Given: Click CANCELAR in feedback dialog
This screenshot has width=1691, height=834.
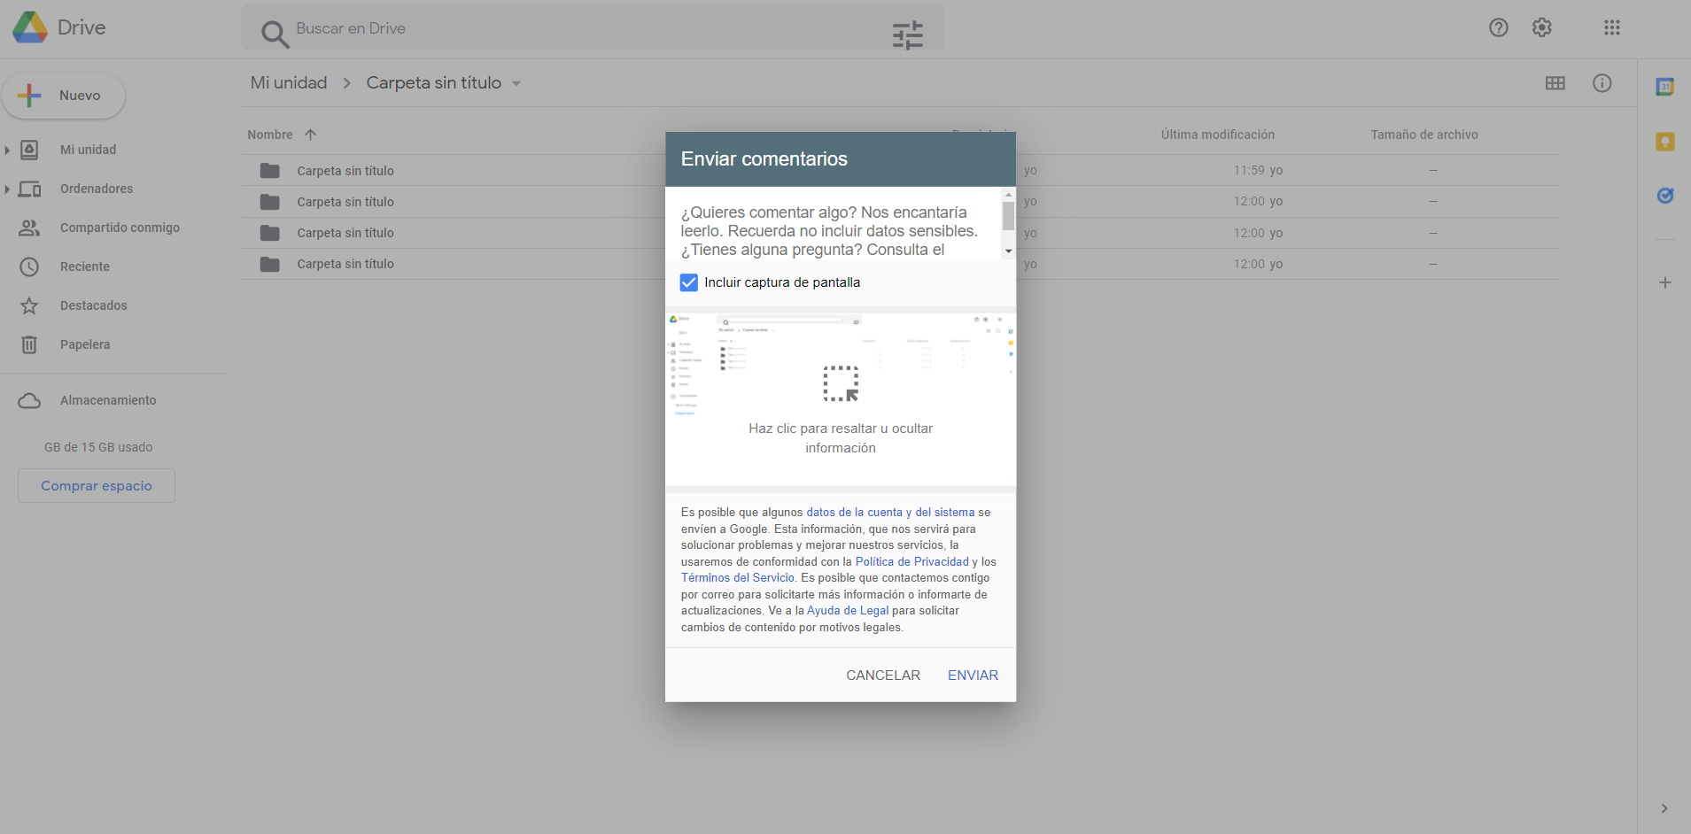Looking at the screenshot, I should 883,676.
